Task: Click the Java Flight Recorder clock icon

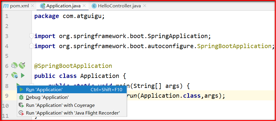Action: (x=21, y=113)
